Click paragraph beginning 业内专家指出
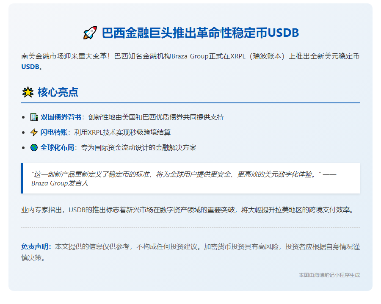The image size is (381, 304). point(188,210)
